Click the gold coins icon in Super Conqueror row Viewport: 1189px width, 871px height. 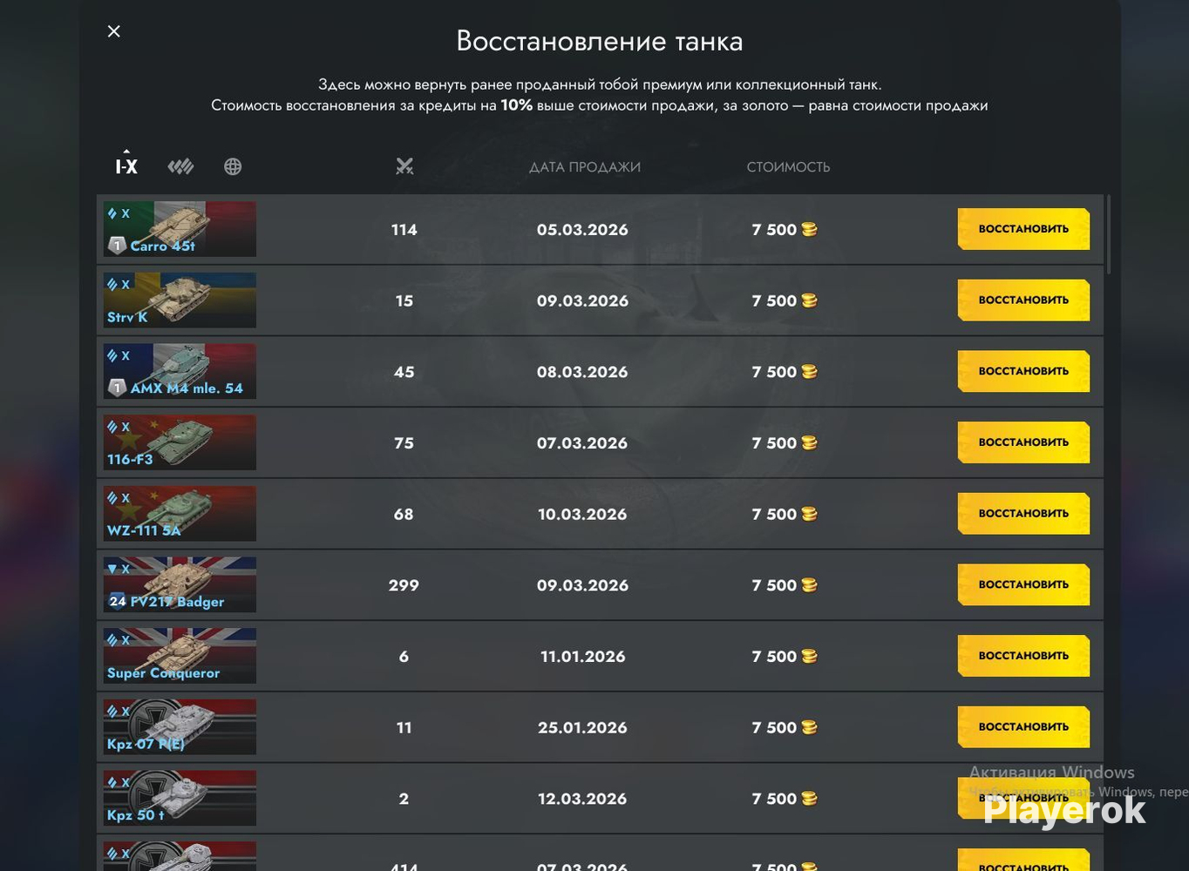[x=810, y=657]
